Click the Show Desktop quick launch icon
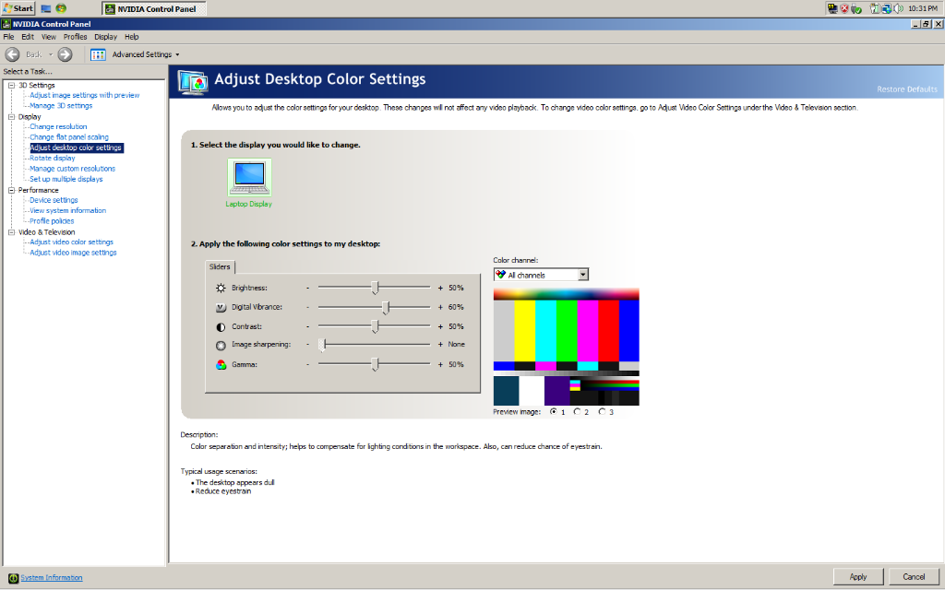The image size is (945, 590). pos(46,8)
